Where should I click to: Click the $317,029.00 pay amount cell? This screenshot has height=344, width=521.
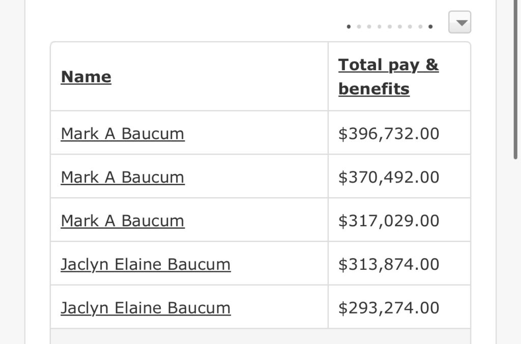coord(389,221)
